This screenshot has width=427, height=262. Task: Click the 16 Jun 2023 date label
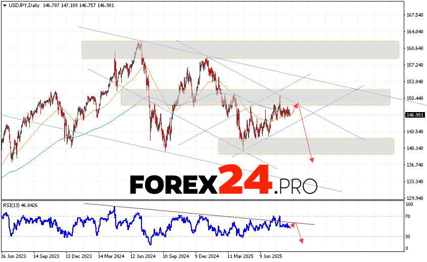[x=14, y=257]
